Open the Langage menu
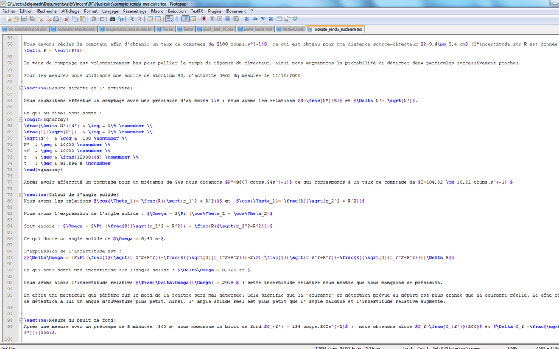 110,11
